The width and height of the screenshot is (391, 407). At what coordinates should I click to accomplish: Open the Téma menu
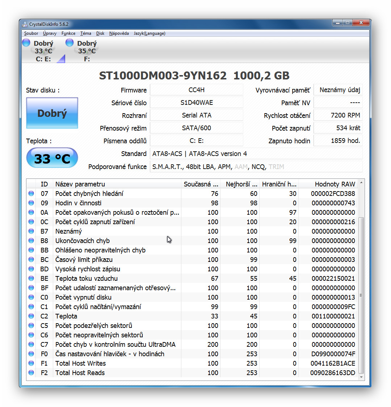[86, 33]
